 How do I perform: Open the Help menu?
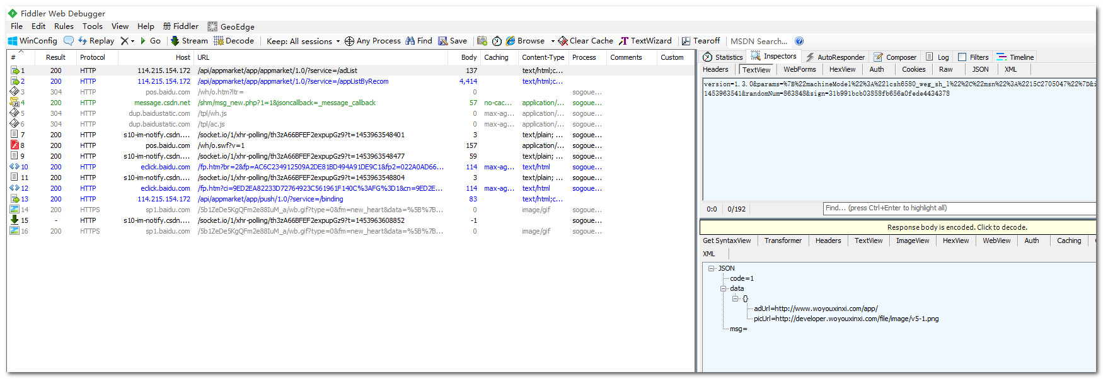tap(146, 26)
